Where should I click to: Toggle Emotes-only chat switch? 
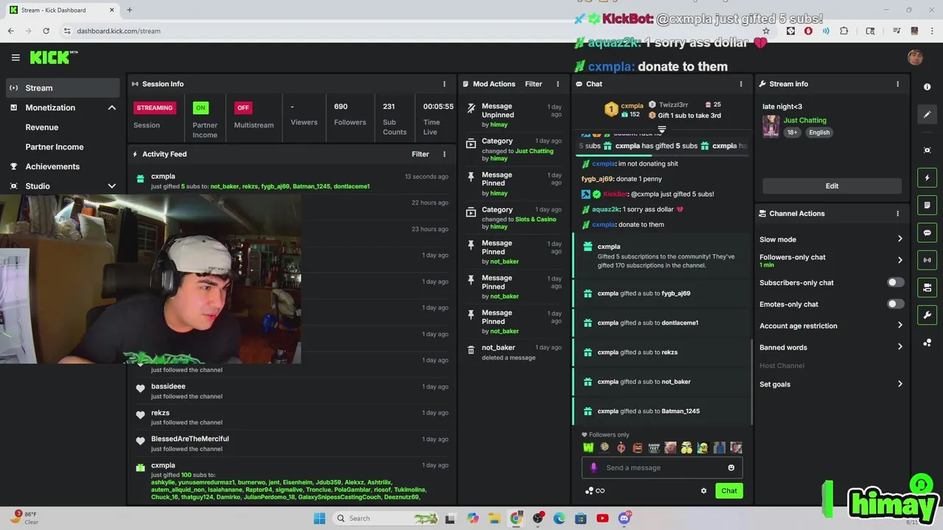[x=895, y=304]
